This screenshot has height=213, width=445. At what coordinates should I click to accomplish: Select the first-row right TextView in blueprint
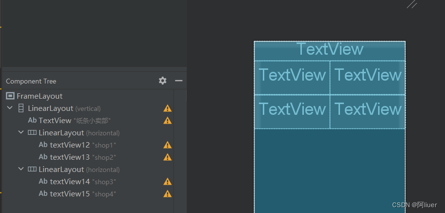tap(367, 78)
